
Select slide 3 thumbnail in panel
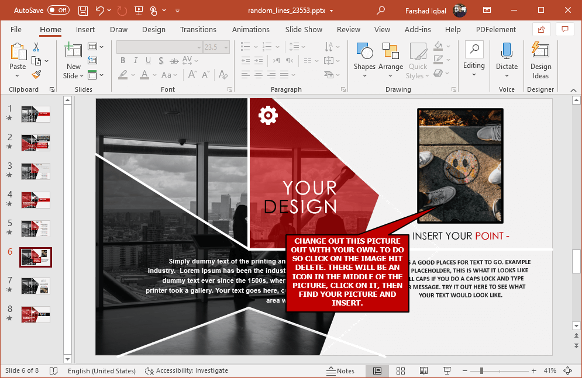[x=35, y=171]
